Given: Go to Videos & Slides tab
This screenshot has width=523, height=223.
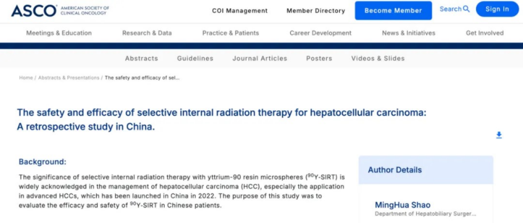Looking at the screenshot, I should (x=378, y=58).
